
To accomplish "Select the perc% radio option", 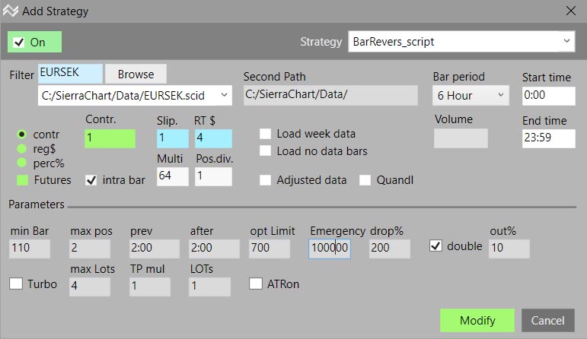I will [x=22, y=163].
